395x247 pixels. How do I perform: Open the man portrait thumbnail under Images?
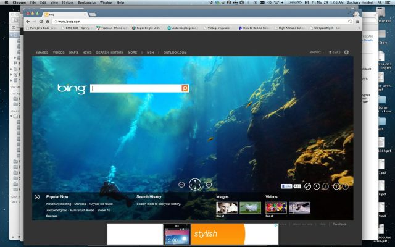click(227, 207)
